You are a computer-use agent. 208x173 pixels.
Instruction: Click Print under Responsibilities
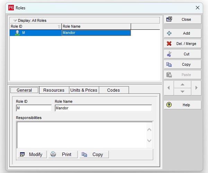pos(63,154)
